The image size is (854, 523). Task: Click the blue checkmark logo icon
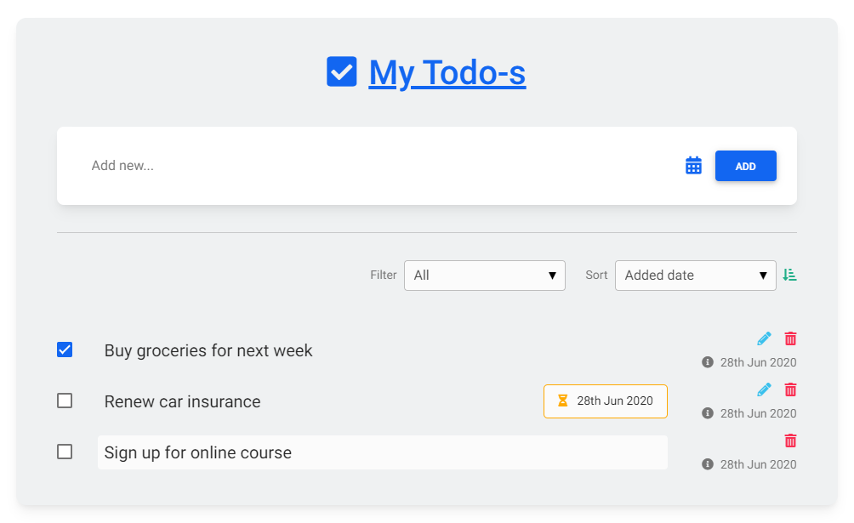point(341,71)
